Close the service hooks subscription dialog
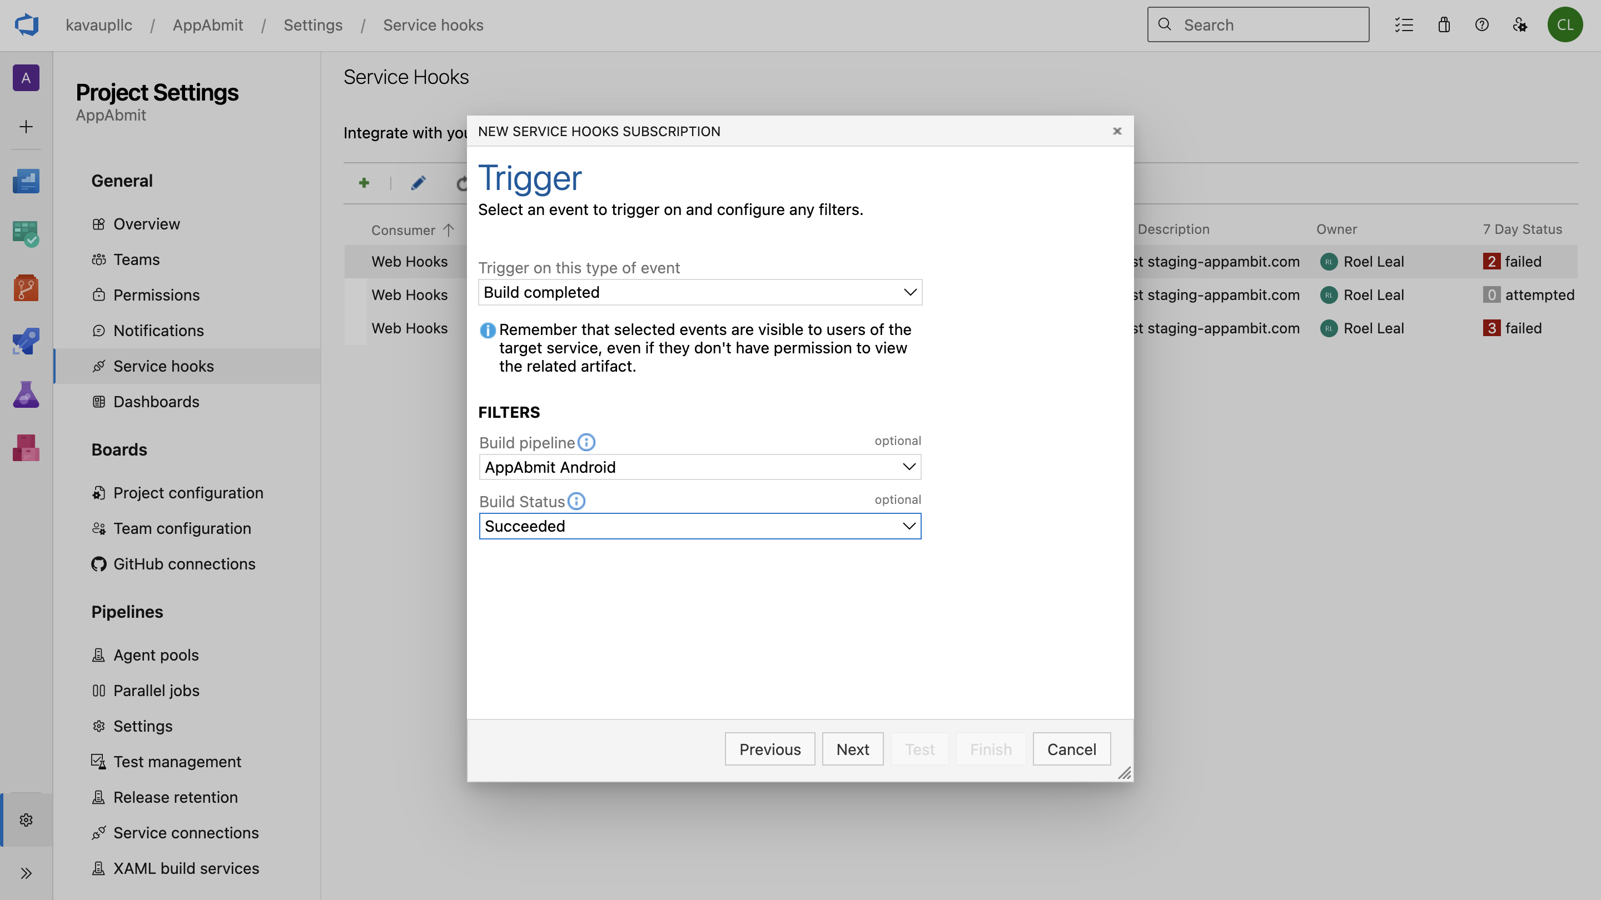The width and height of the screenshot is (1601, 900). coord(1117,131)
